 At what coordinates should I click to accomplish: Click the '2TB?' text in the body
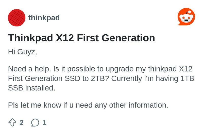(x=99, y=79)
